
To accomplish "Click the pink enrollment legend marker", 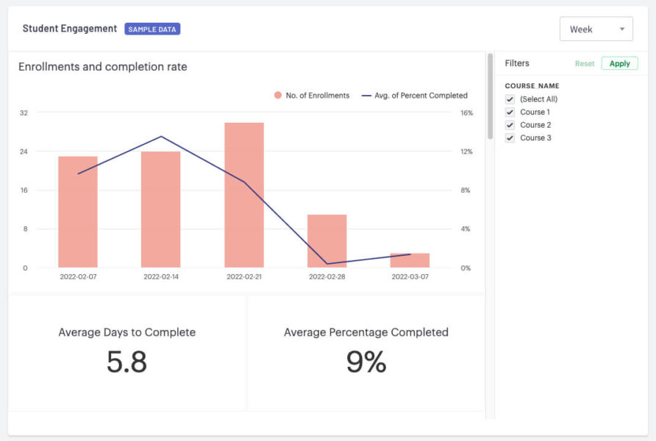I will click(277, 95).
